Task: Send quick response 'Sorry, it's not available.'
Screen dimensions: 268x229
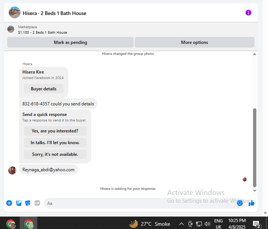Action: pyautogui.click(x=55, y=154)
